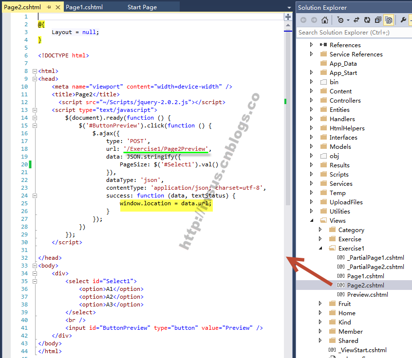Click the Services folder icon
This screenshot has width=412, height=358.
click(x=323, y=183)
